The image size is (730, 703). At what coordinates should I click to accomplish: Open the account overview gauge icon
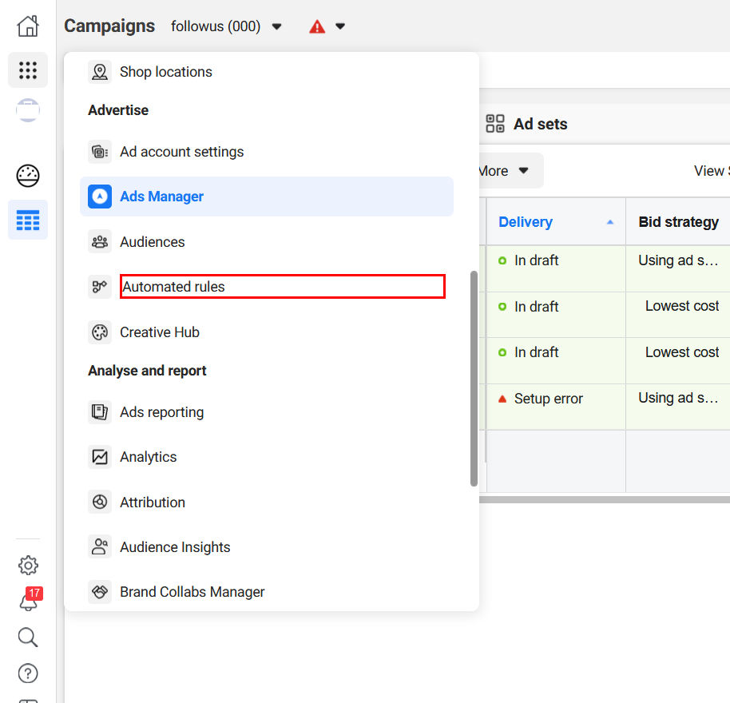pyautogui.click(x=28, y=176)
